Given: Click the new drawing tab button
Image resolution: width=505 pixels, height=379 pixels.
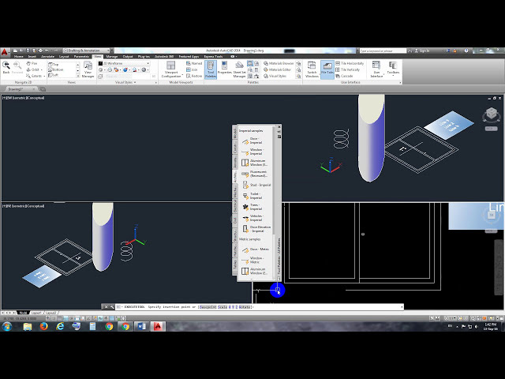Looking at the screenshot, I should pyautogui.click(x=43, y=89).
